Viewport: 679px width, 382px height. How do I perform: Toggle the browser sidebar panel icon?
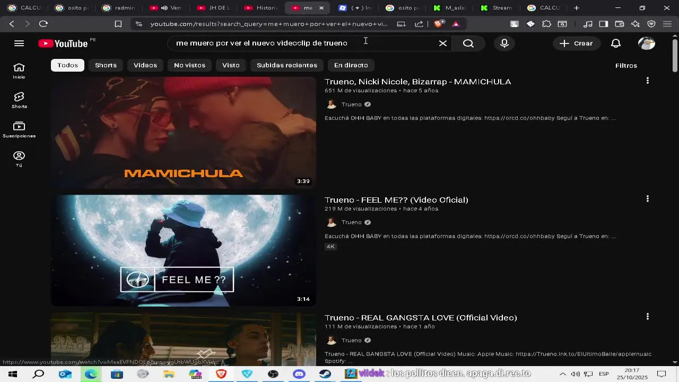pos(604,24)
